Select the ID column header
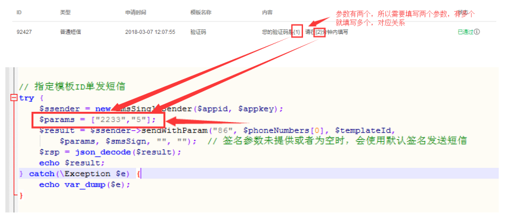519x219 pixels. (x=19, y=12)
